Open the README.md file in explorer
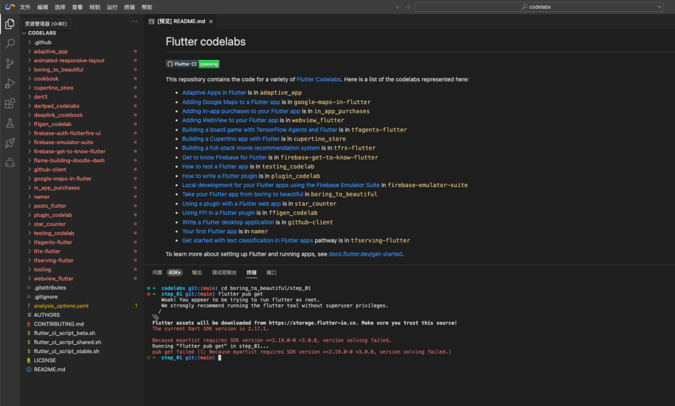 tap(49, 369)
